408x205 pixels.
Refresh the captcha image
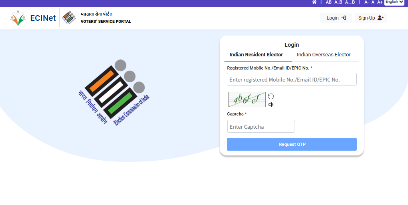tap(271, 96)
